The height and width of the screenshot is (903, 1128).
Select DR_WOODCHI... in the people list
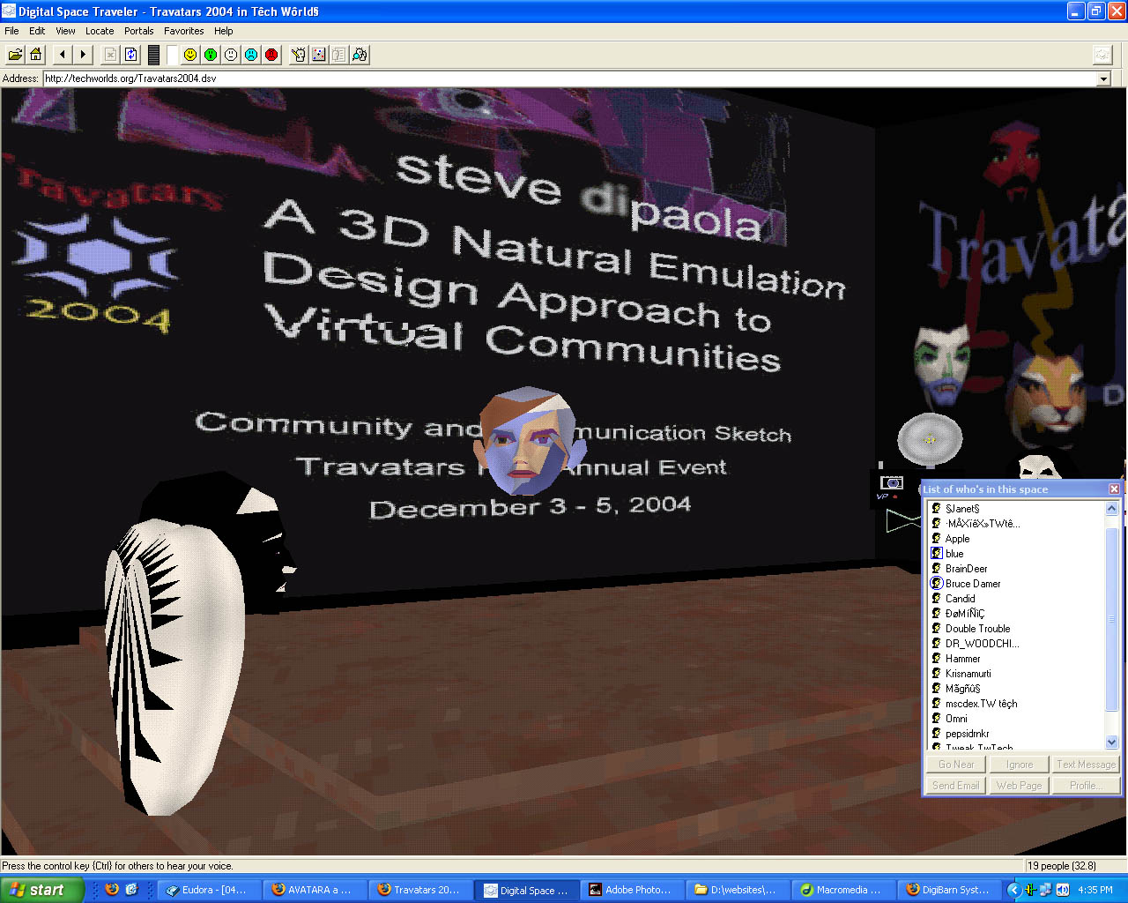[x=983, y=644]
